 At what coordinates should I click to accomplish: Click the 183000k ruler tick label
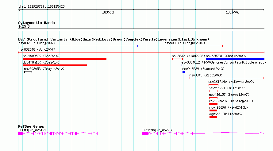coord(109,13)
